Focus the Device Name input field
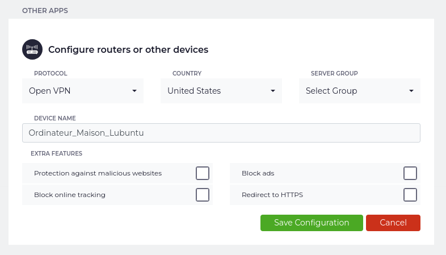 [221, 133]
